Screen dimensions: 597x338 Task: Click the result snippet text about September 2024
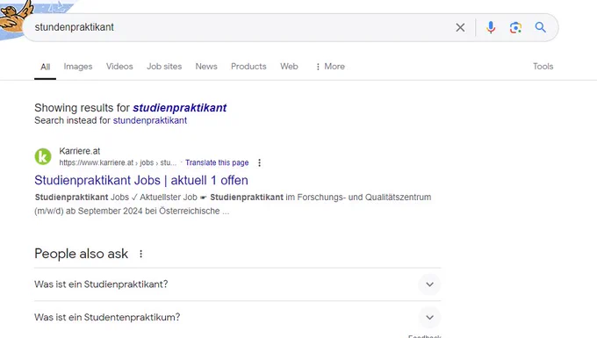[233, 204]
